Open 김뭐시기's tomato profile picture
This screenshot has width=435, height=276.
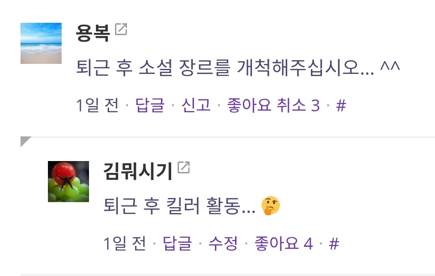tap(68, 182)
